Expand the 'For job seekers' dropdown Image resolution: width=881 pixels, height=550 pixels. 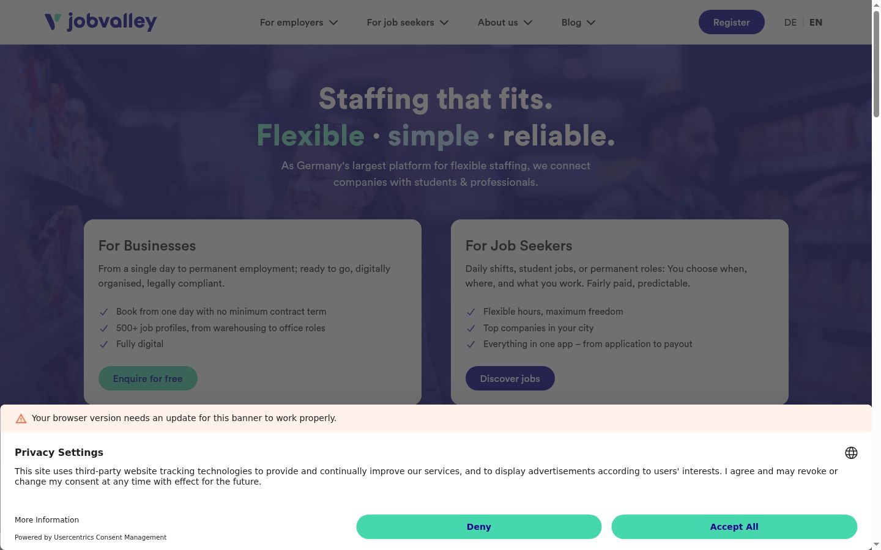(x=407, y=23)
